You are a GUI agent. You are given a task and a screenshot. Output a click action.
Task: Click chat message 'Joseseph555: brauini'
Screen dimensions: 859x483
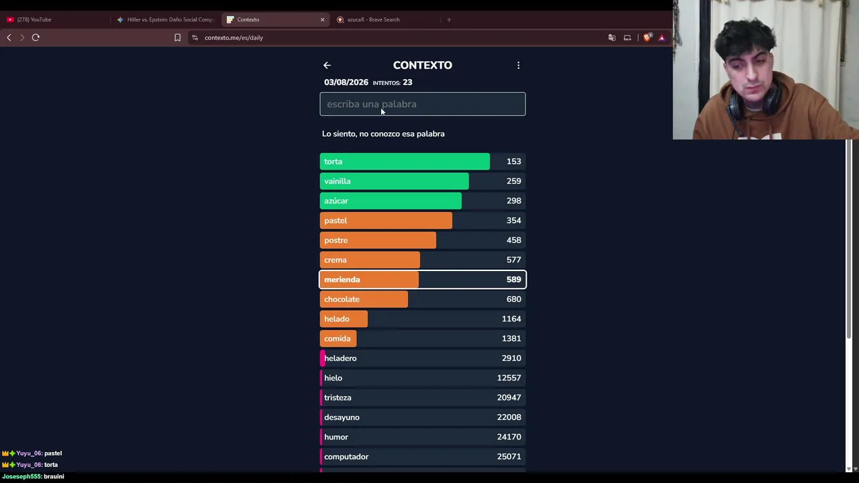33,476
